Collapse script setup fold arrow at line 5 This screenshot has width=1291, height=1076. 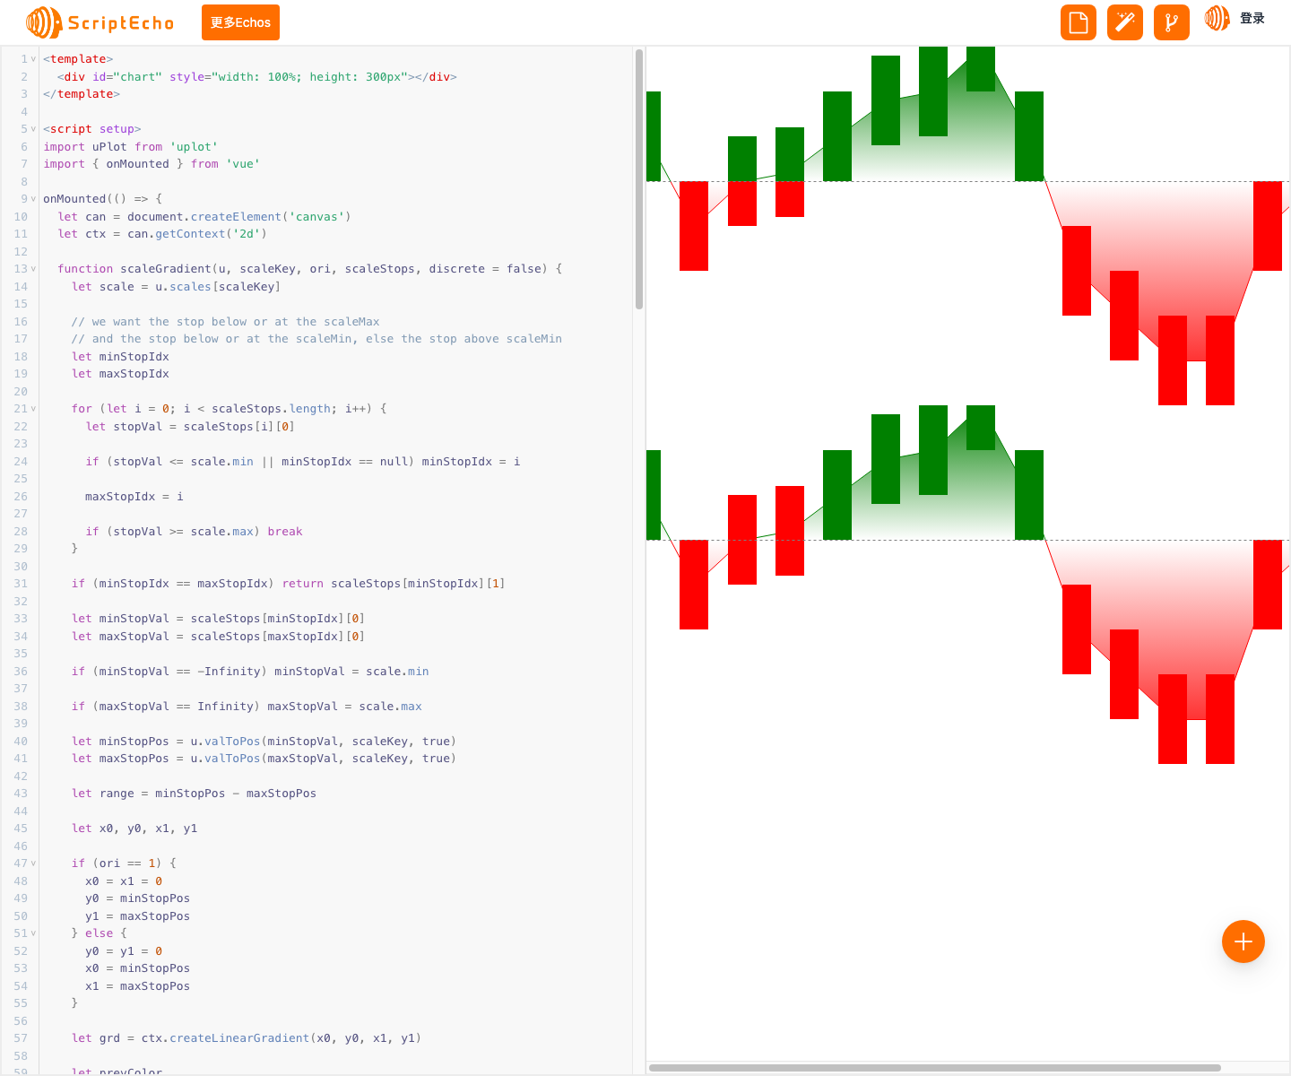tap(34, 129)
